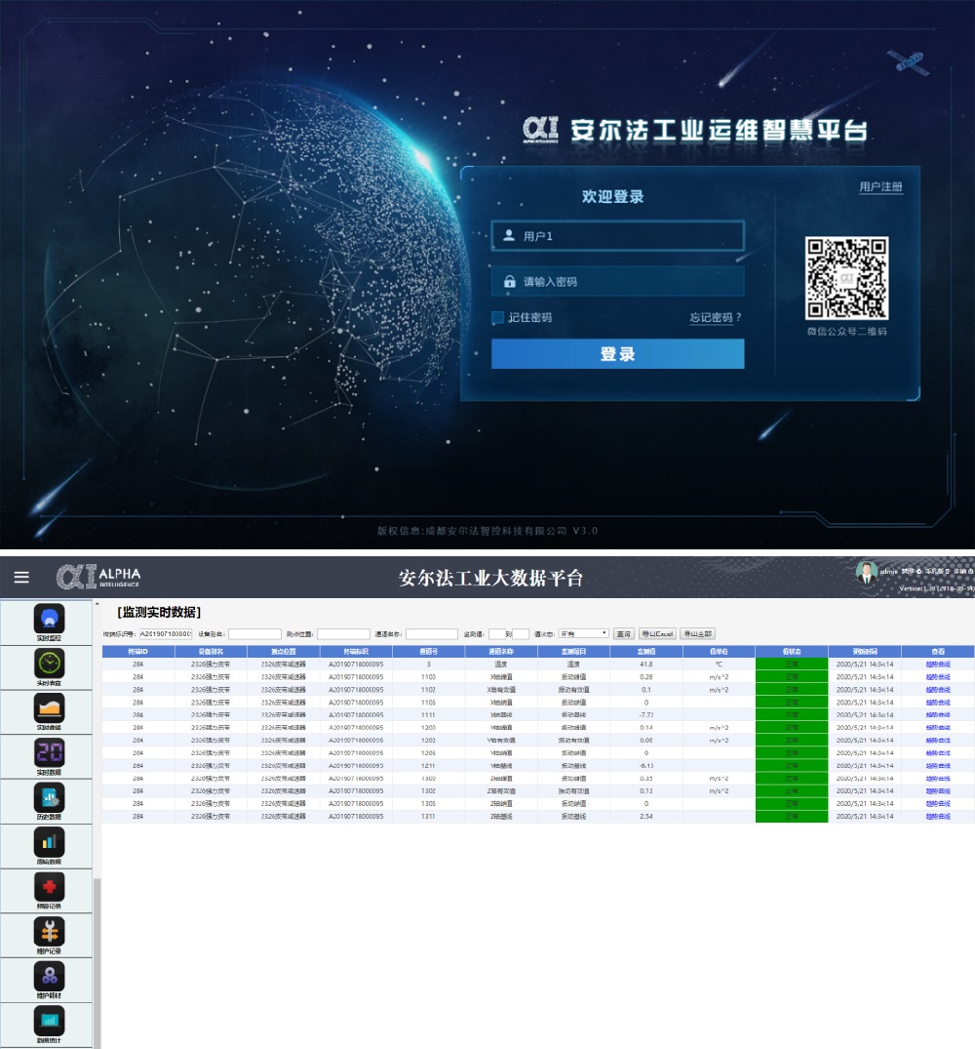
Task: Click the export all button
Action: coord(698,633)
